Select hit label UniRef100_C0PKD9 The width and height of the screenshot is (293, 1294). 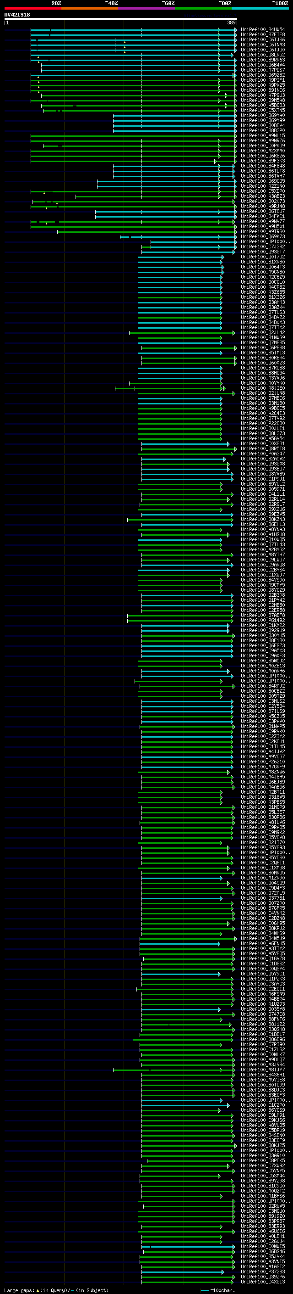point(263,146)
